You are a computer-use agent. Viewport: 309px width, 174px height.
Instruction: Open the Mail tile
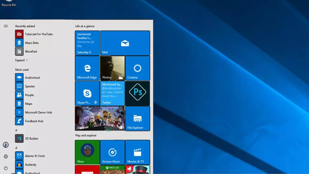tap(125, 43)
